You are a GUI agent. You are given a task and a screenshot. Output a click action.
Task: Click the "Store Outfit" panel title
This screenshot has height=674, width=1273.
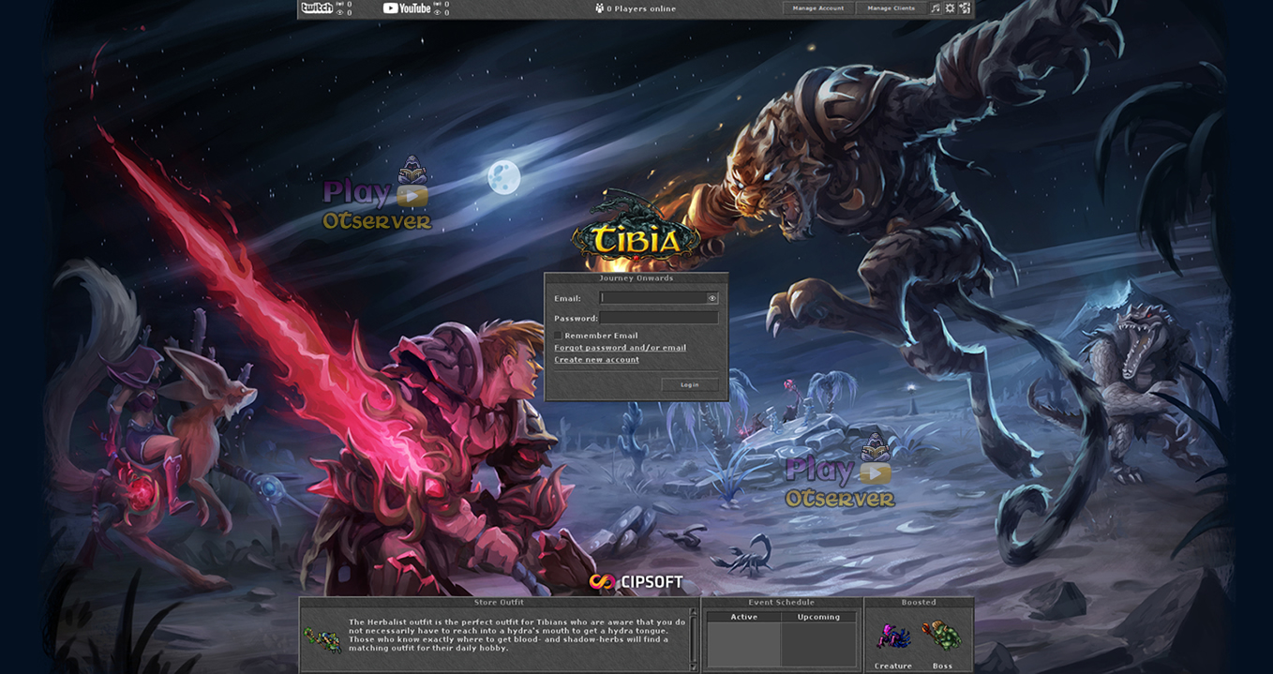499,602
